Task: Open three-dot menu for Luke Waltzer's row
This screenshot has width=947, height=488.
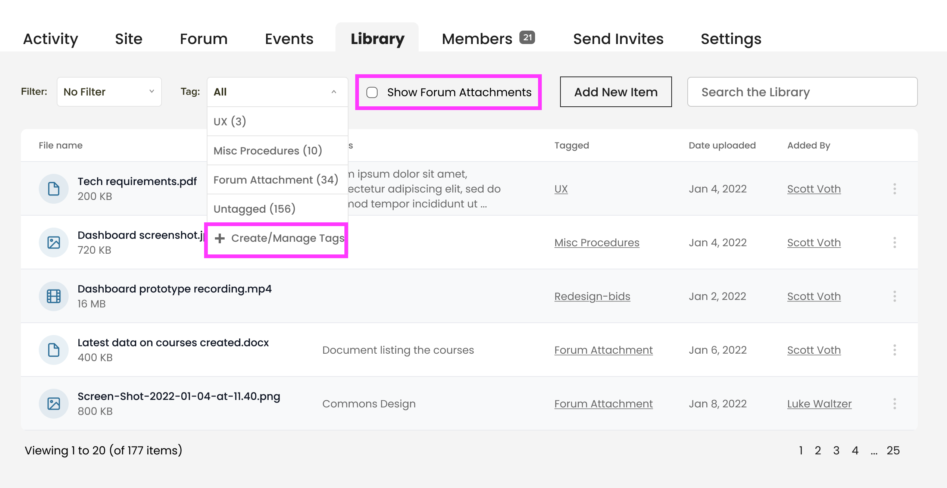Action: click(894, 404)
